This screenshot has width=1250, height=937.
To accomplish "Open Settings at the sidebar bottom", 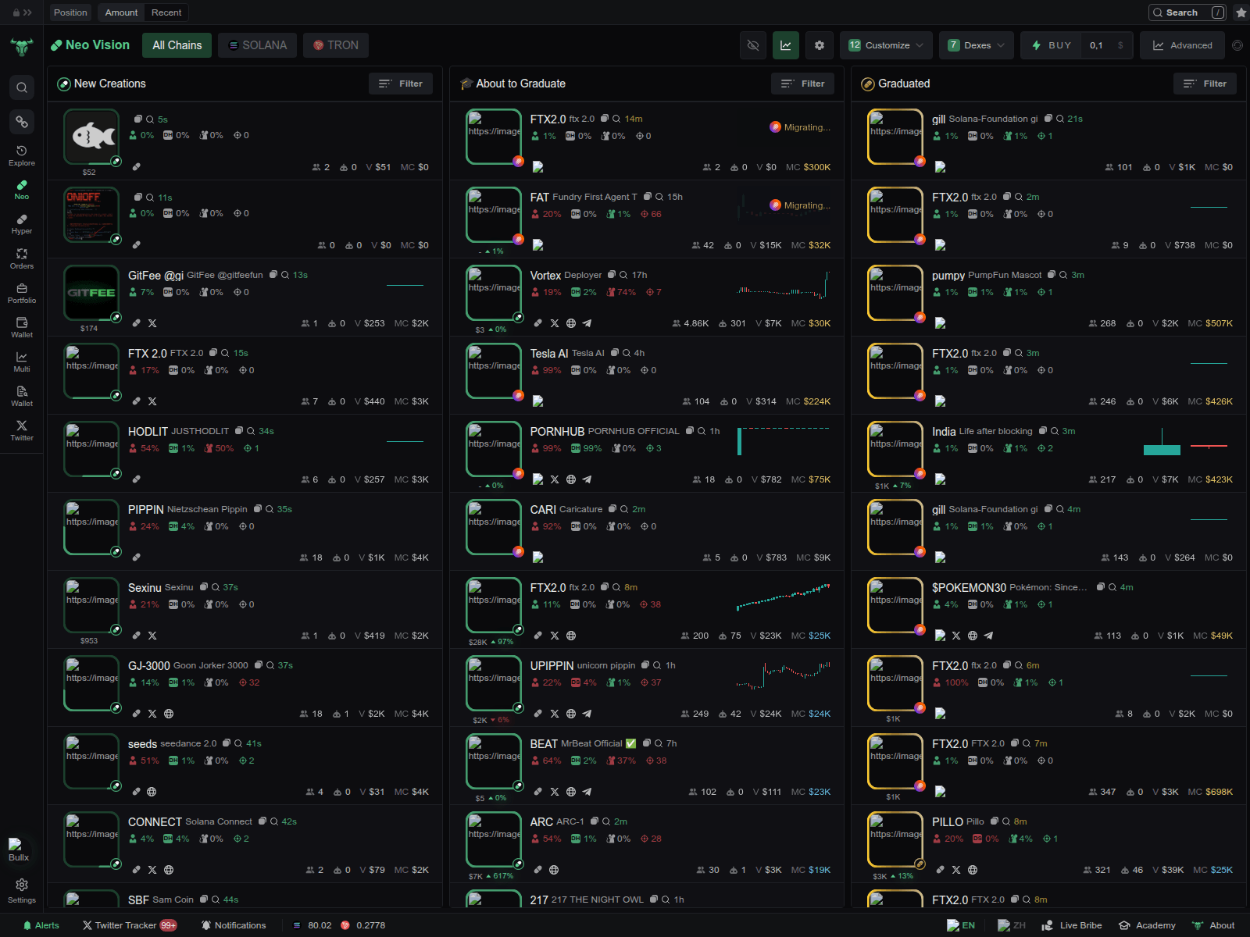I will [22, 889].
